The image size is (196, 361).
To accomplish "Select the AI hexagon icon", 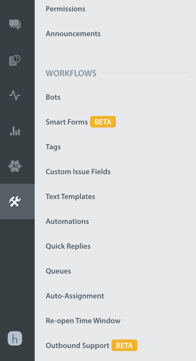I will tap(15, 166).
